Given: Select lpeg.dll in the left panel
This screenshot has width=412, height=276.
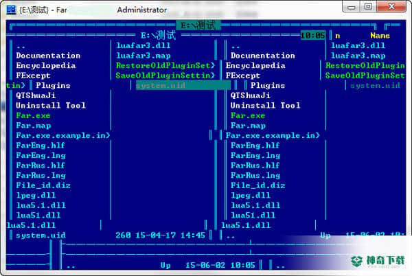Looking at the screenshot, I should (36, 196).
